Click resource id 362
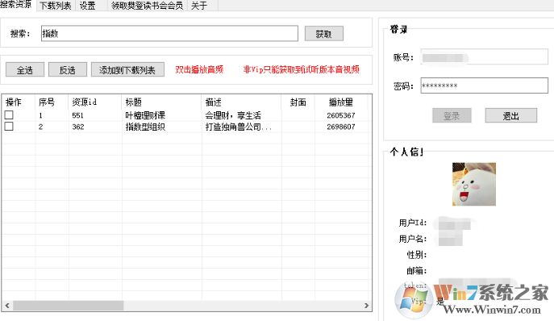Screen dimensions: 554x321 click(77, 127)
